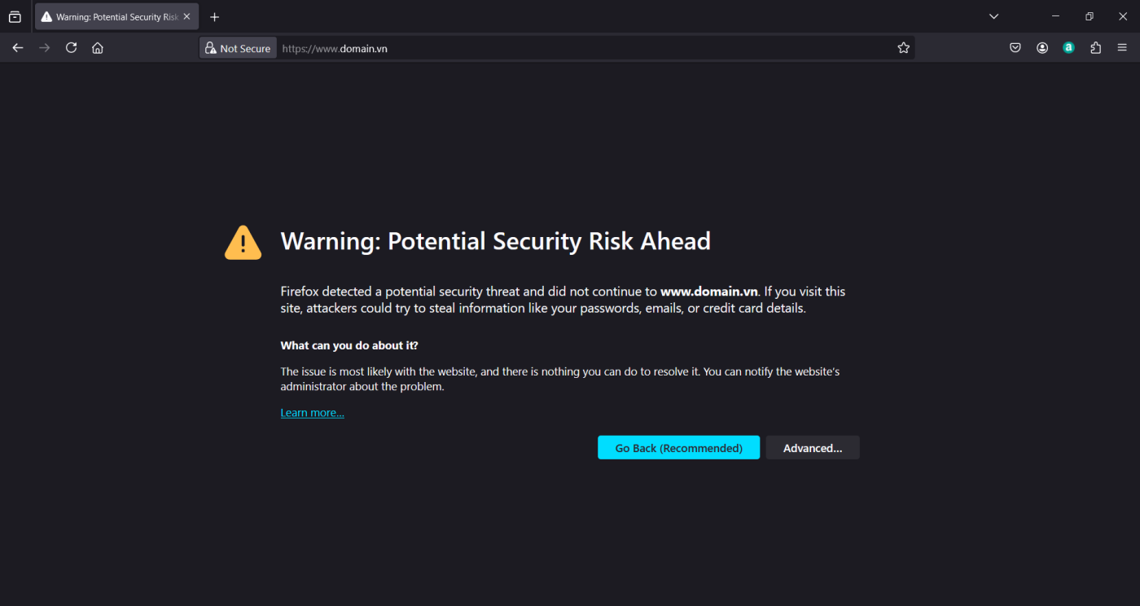Click the forward navigation arrow
Screen dimensions: 1140x606
click(x=45, y=48)
